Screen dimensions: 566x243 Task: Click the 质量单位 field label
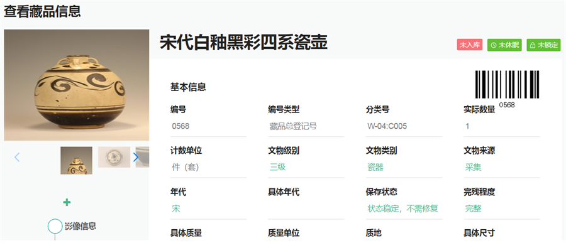pos(284,233)
